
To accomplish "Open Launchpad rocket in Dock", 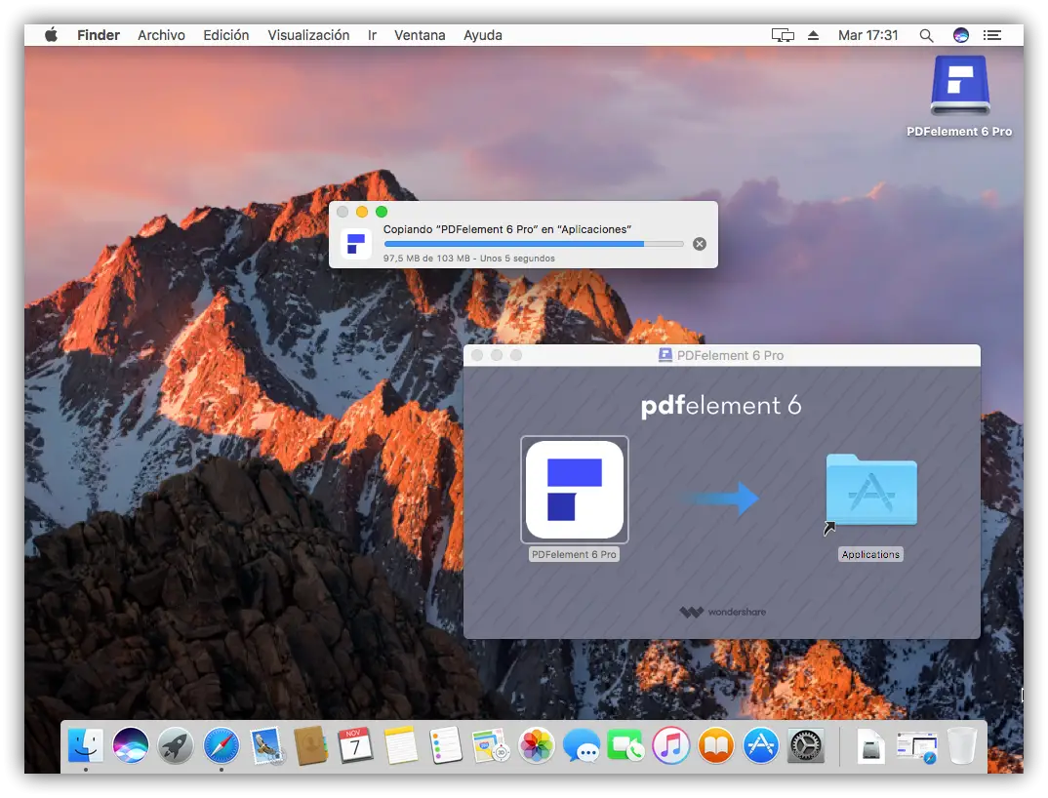I will pyautogui.click(x=175, y=745).
